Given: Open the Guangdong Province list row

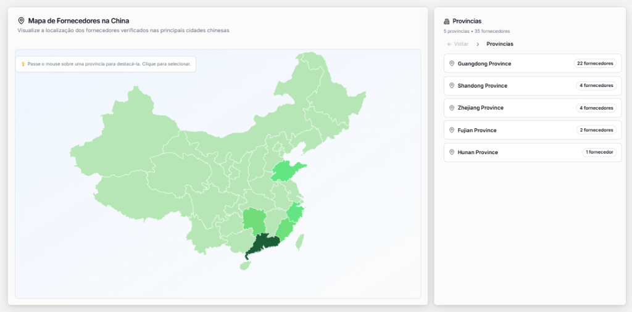Looking at the screenshot, I should (x=533, y=64).
